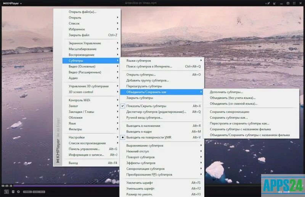This screenshot has height=197, width=305.
Task: Select the highlighted Субтитры menu item
Action: point(91,61)
